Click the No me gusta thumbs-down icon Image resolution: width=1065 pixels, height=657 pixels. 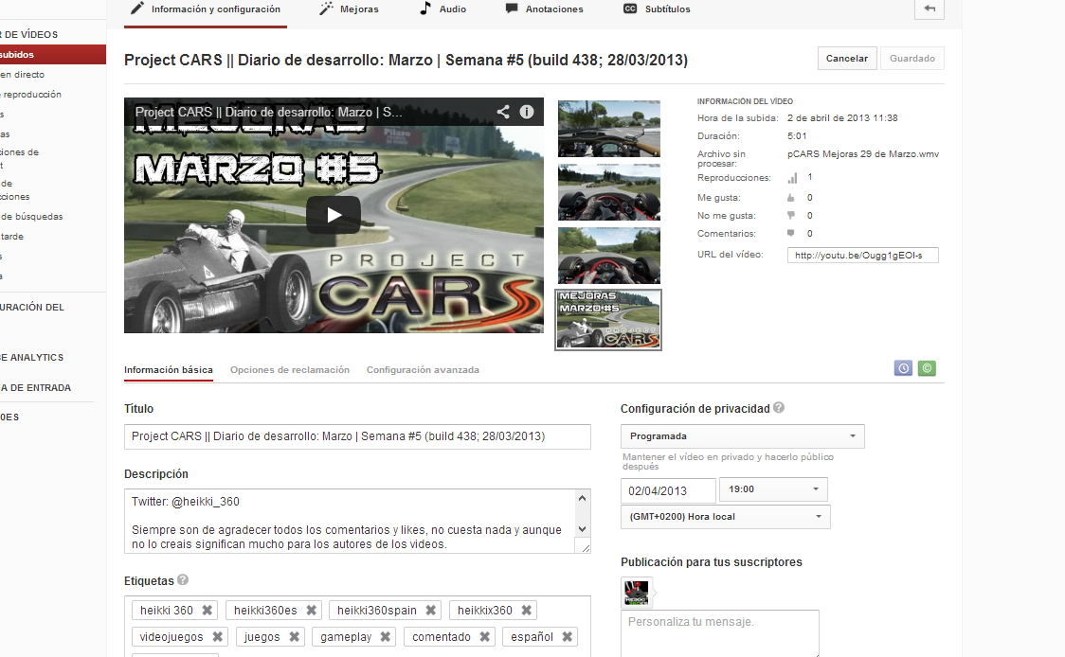click(790, 215)
